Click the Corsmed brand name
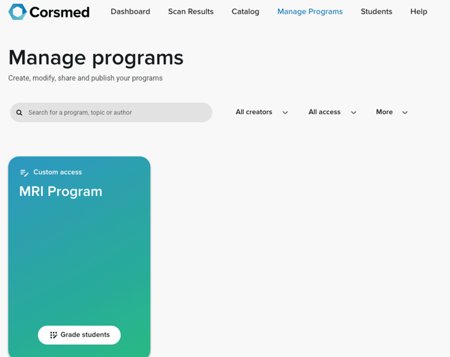 [59, 12]
